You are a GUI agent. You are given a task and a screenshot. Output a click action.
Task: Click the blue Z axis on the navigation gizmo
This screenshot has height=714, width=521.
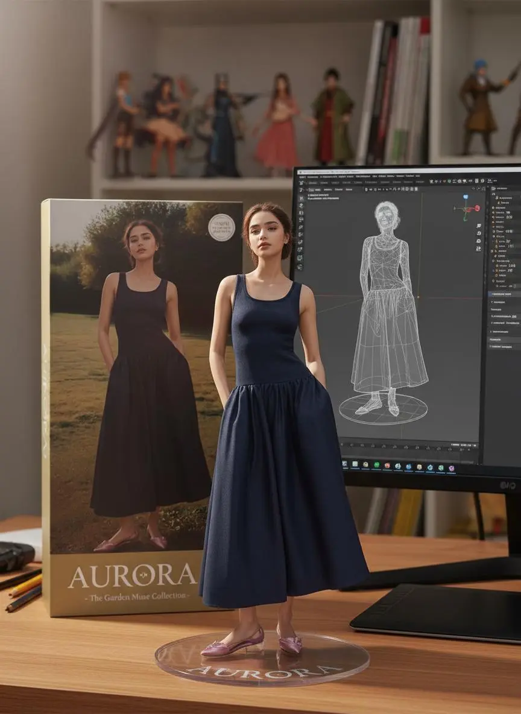(x=466, y=197)
